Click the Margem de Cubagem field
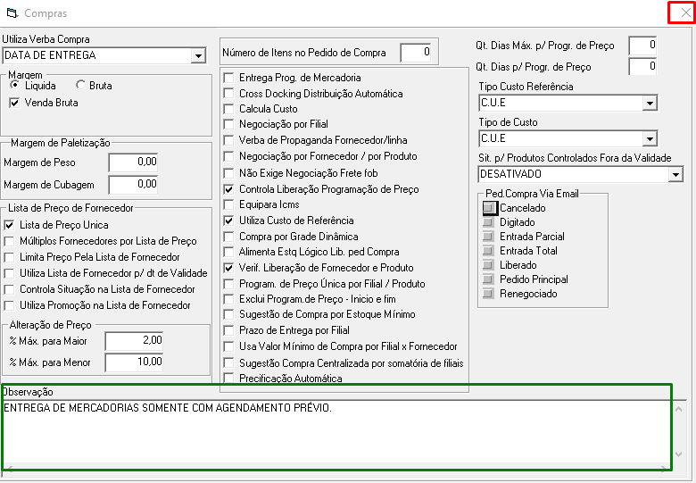Image resolution: width=696 pixels, height=483 pixels. (x=133, y=184)
